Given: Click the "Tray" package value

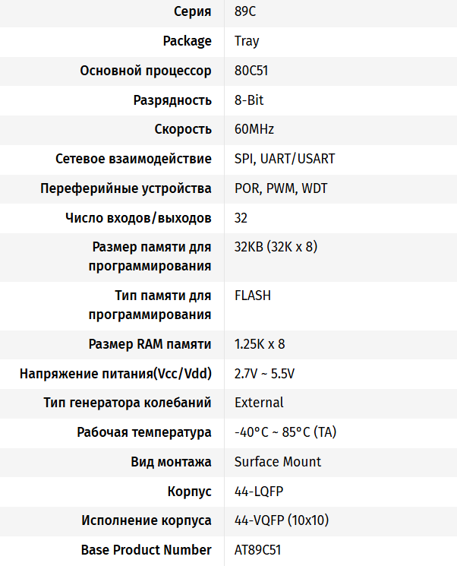Looking at the screenshot, I should point(247,41).
